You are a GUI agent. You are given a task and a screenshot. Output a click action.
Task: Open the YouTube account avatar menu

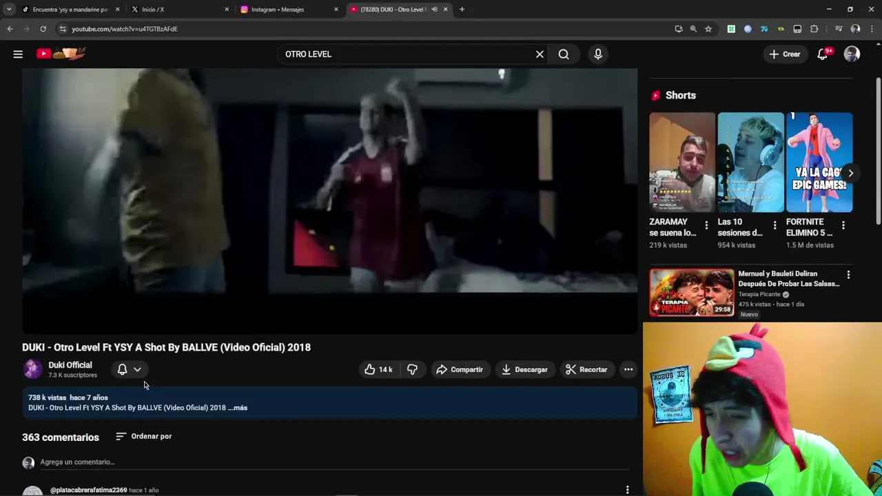click(x=852, y=54)
